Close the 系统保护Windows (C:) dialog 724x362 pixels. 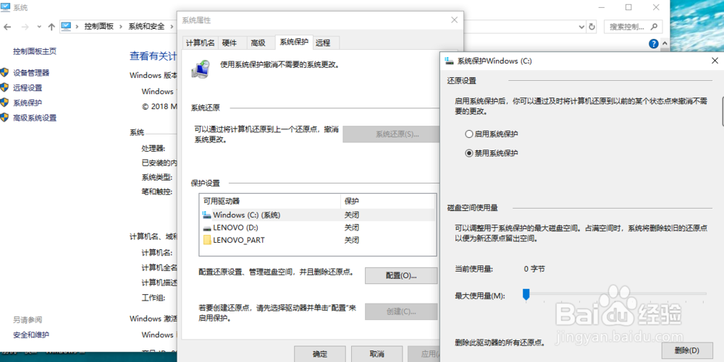pos(715,61)
